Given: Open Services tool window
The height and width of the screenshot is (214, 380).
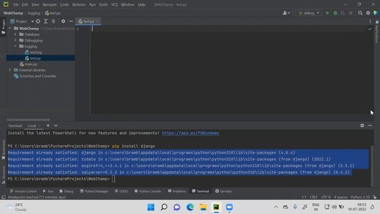Looking at the screenshot, I should coord(223,191).
